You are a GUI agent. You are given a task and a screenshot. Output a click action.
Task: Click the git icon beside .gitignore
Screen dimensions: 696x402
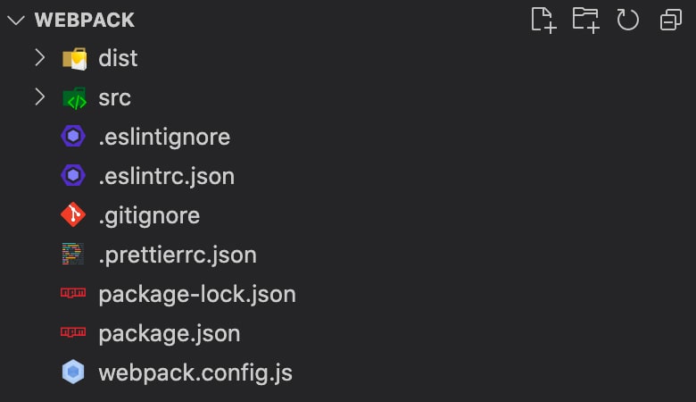(73, 215)
